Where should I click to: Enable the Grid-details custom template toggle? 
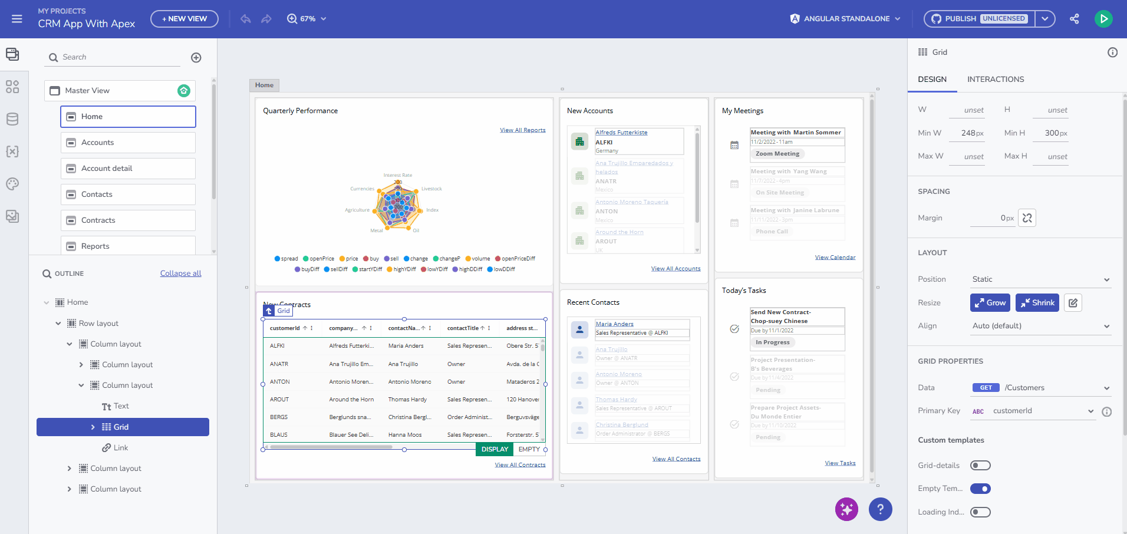[x=980, y=466]
